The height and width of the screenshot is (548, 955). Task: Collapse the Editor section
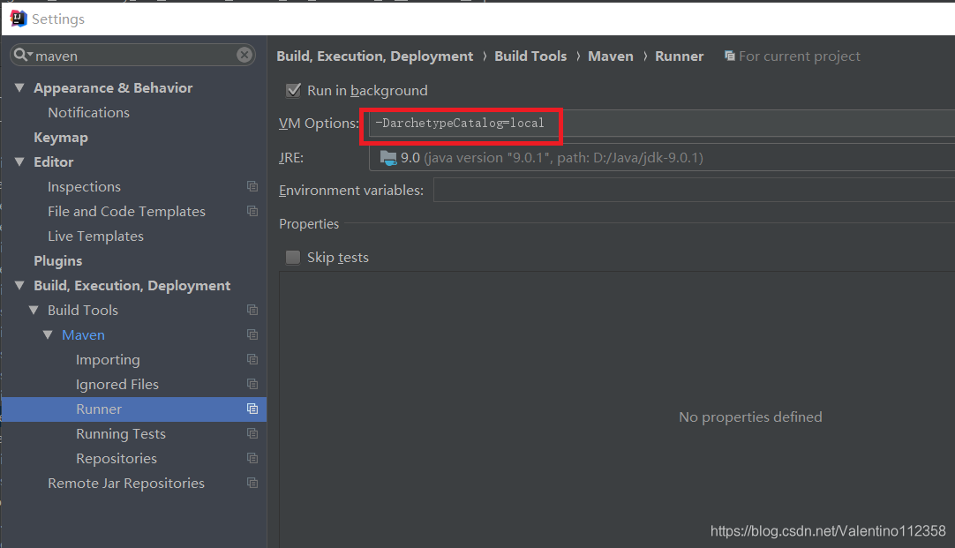[x=19, y=162]
